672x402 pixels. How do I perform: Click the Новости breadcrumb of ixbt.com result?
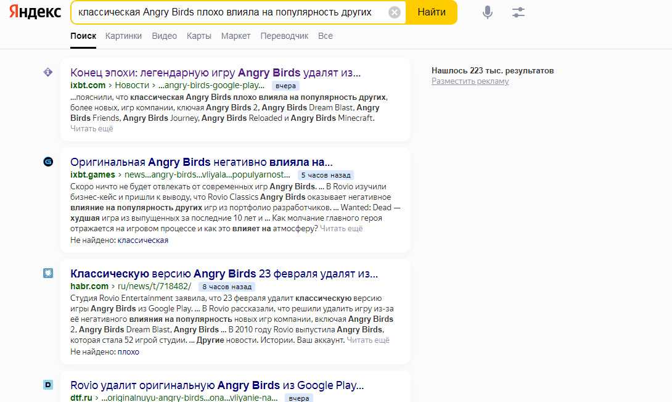[x=132, y=85]
